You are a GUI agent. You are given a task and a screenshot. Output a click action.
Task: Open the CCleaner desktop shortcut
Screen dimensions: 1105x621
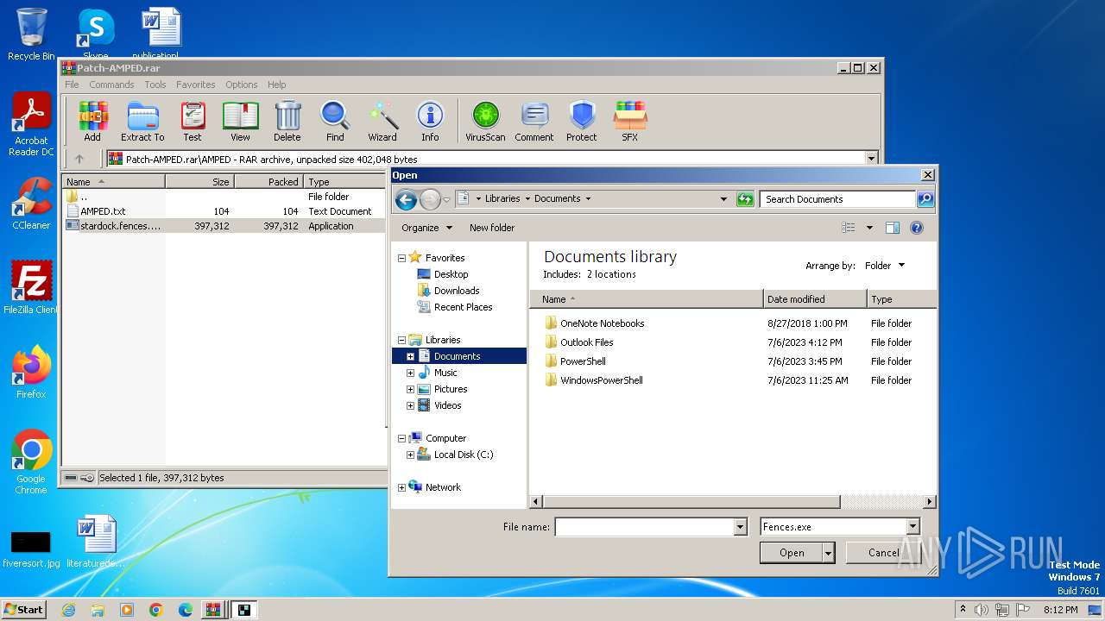click(31, 204)
